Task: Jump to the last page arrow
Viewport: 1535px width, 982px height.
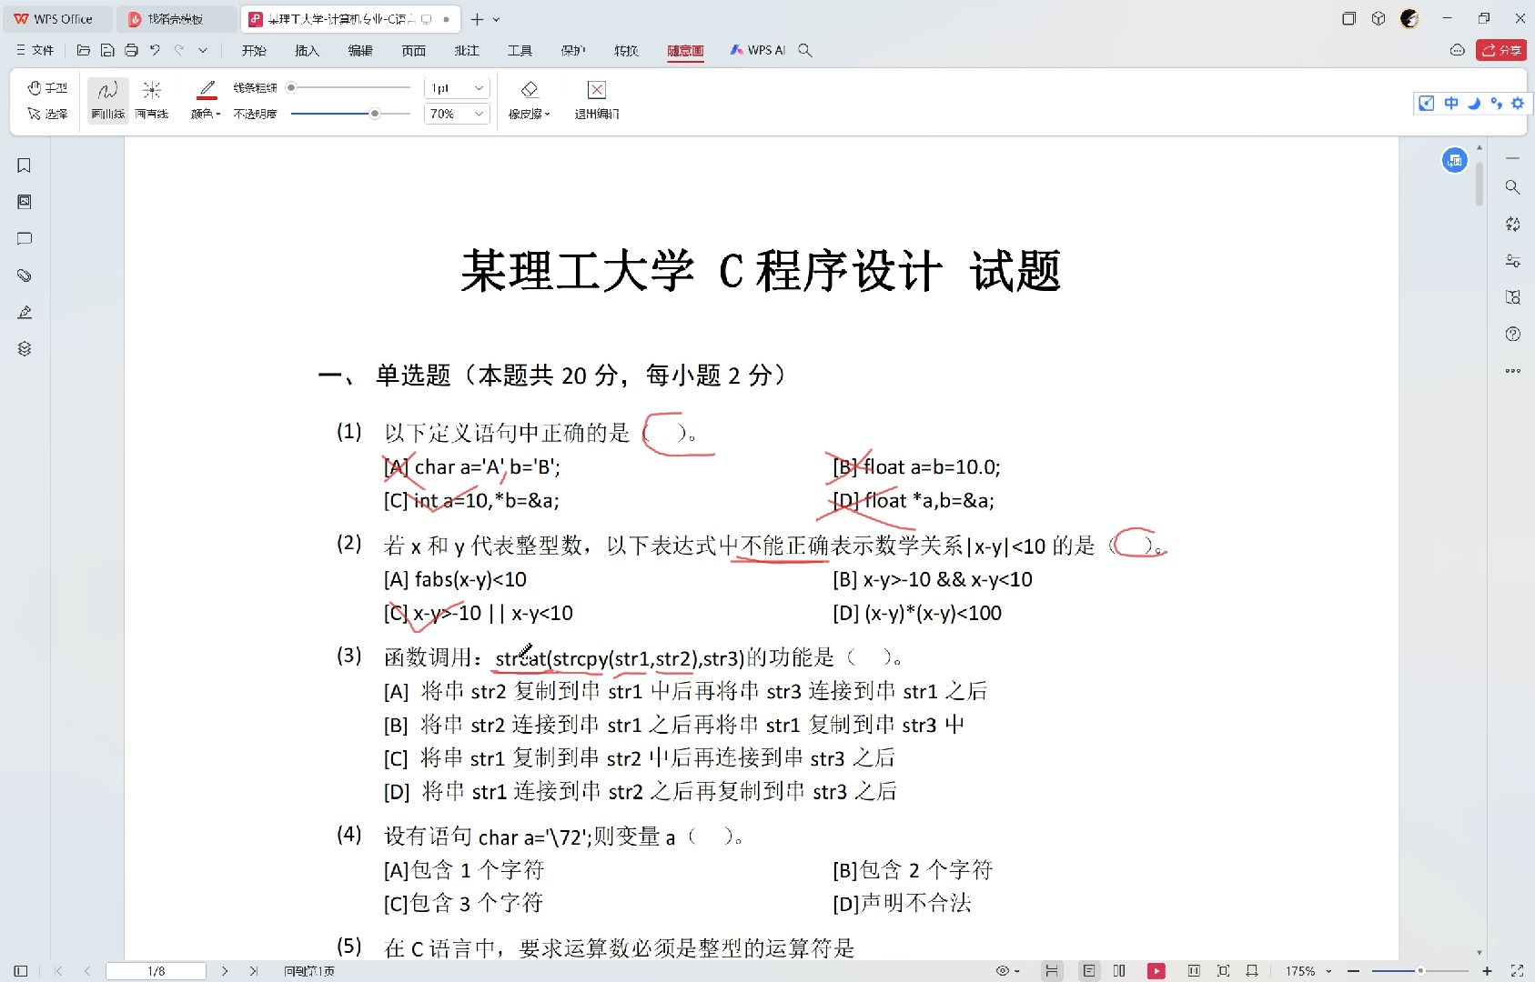Action: coord(254,971)
